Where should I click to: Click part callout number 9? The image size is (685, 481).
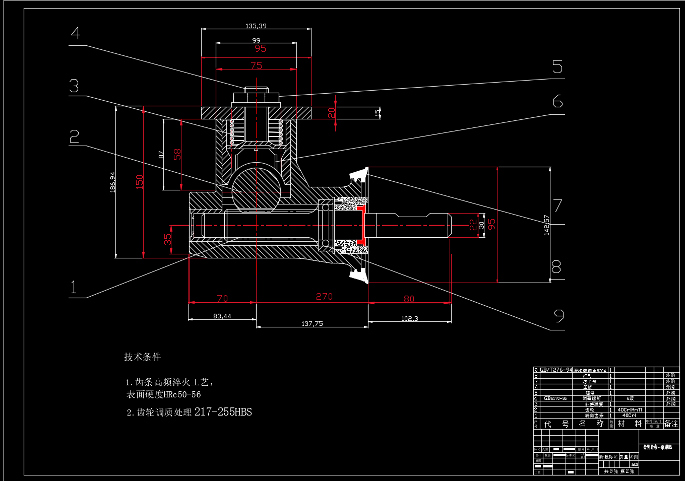(559, 316)
